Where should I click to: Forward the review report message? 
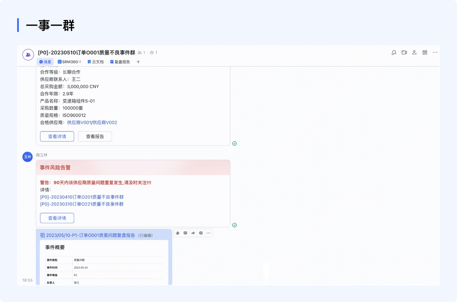pos(193,233)
